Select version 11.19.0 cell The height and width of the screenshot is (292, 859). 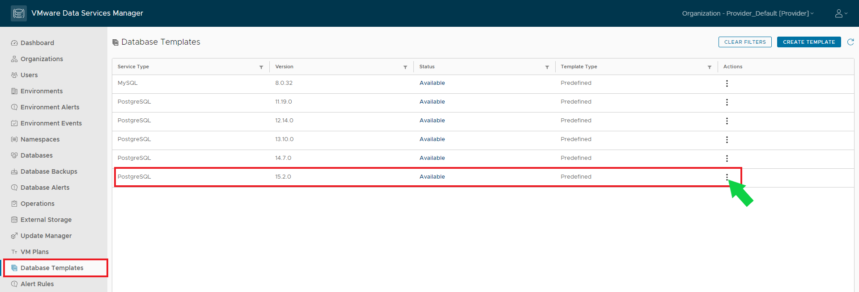(283, 102)
